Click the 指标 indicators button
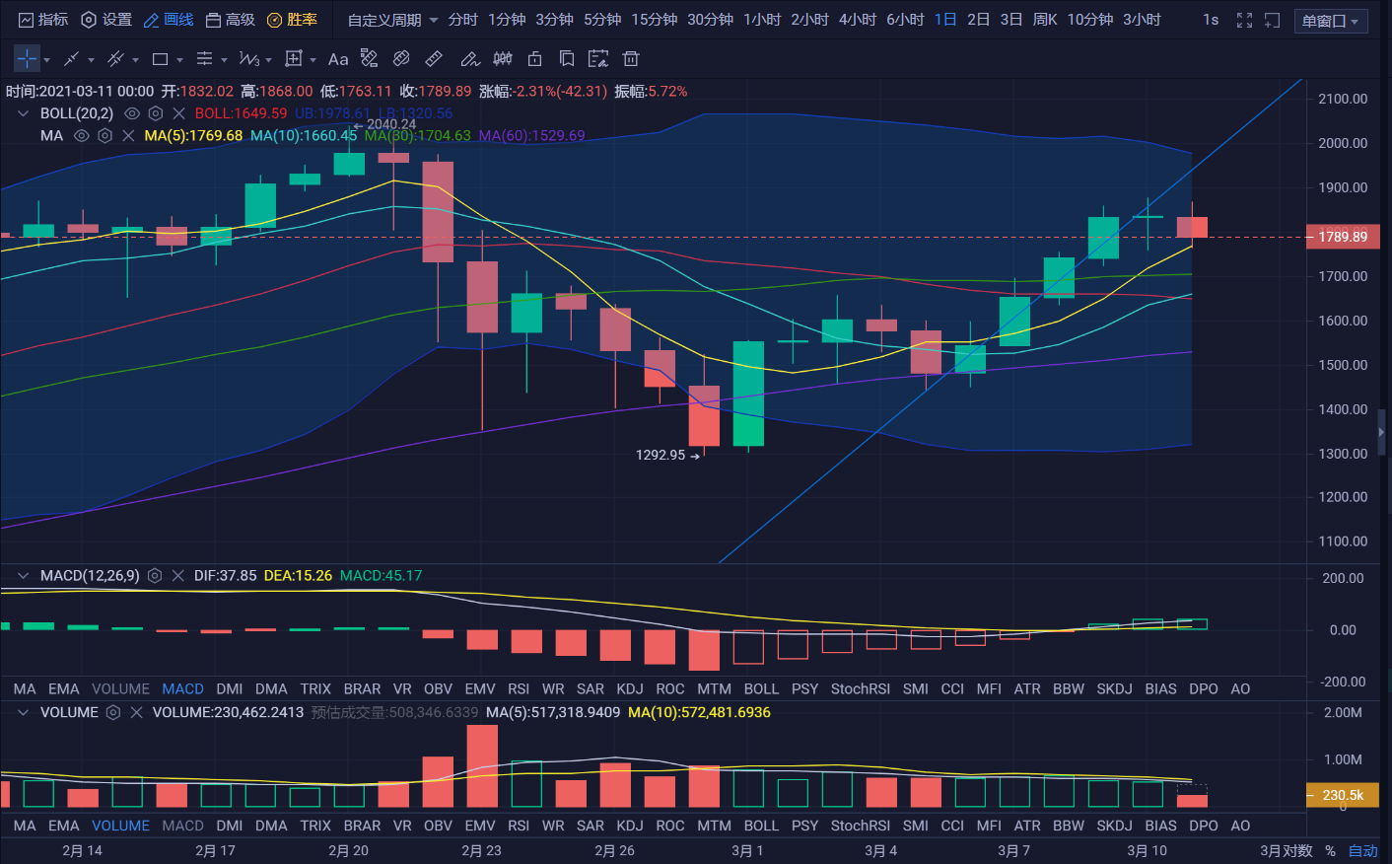1392x864 pixels. pyautogui.click(x=43, y=20)
